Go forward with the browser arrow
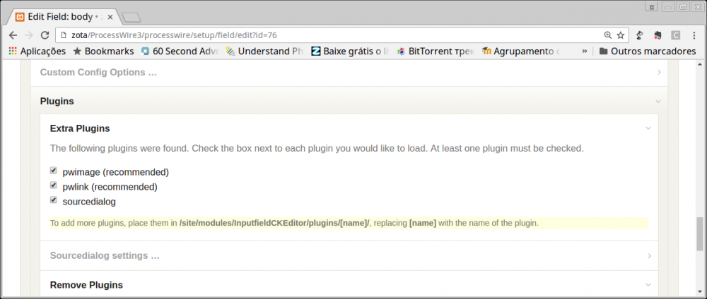This screenshot has height=299, width=707. [29, 35]
